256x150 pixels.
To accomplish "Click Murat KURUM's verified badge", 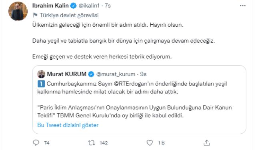I will [x=91, y=74].
